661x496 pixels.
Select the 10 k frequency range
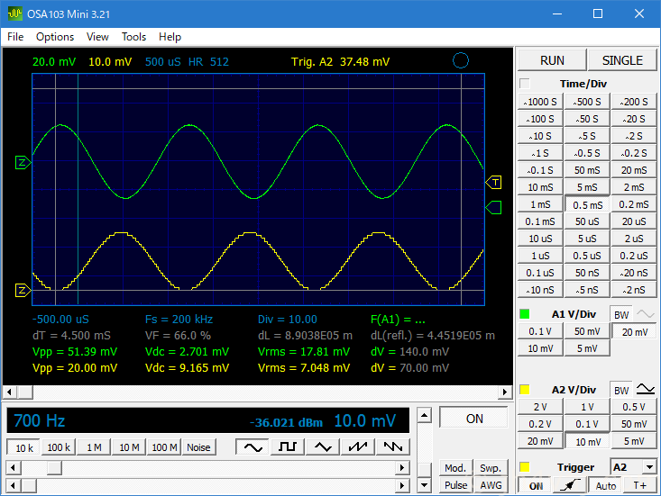tap(24, 447)
